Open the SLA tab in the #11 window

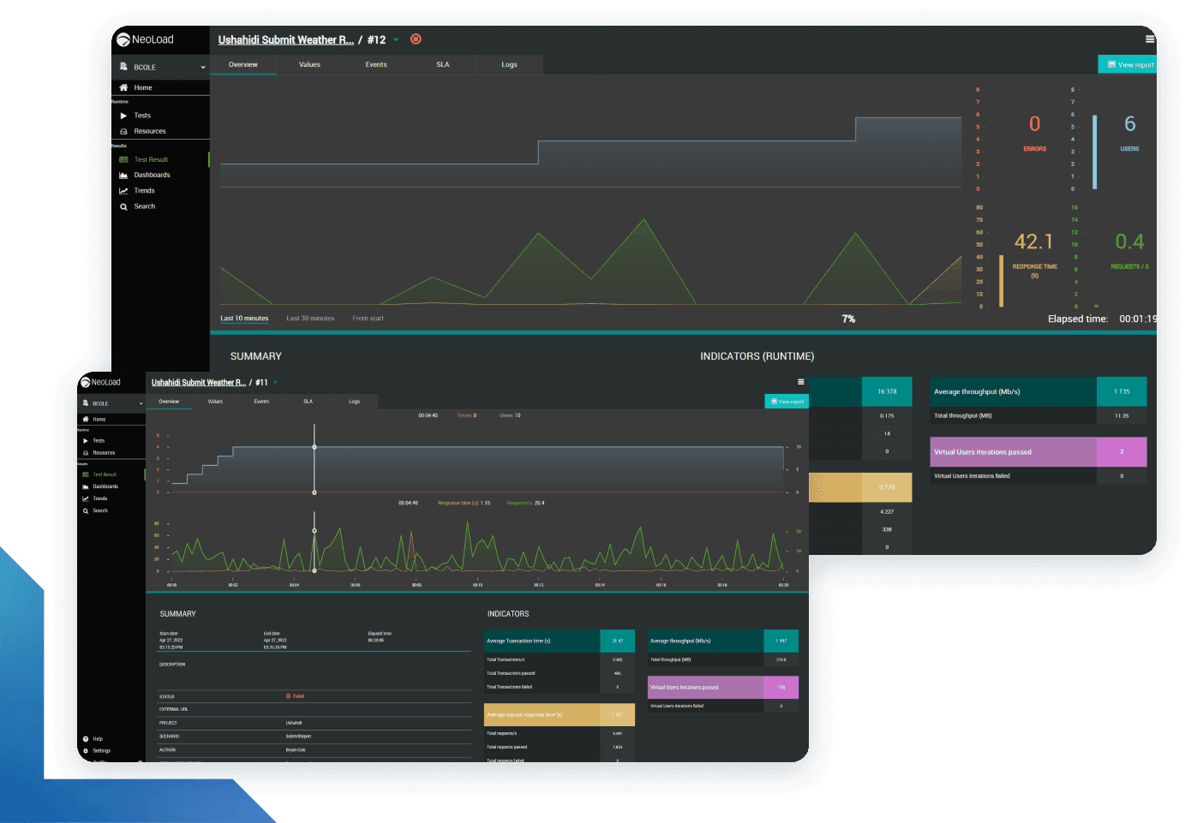click(308, 402)
